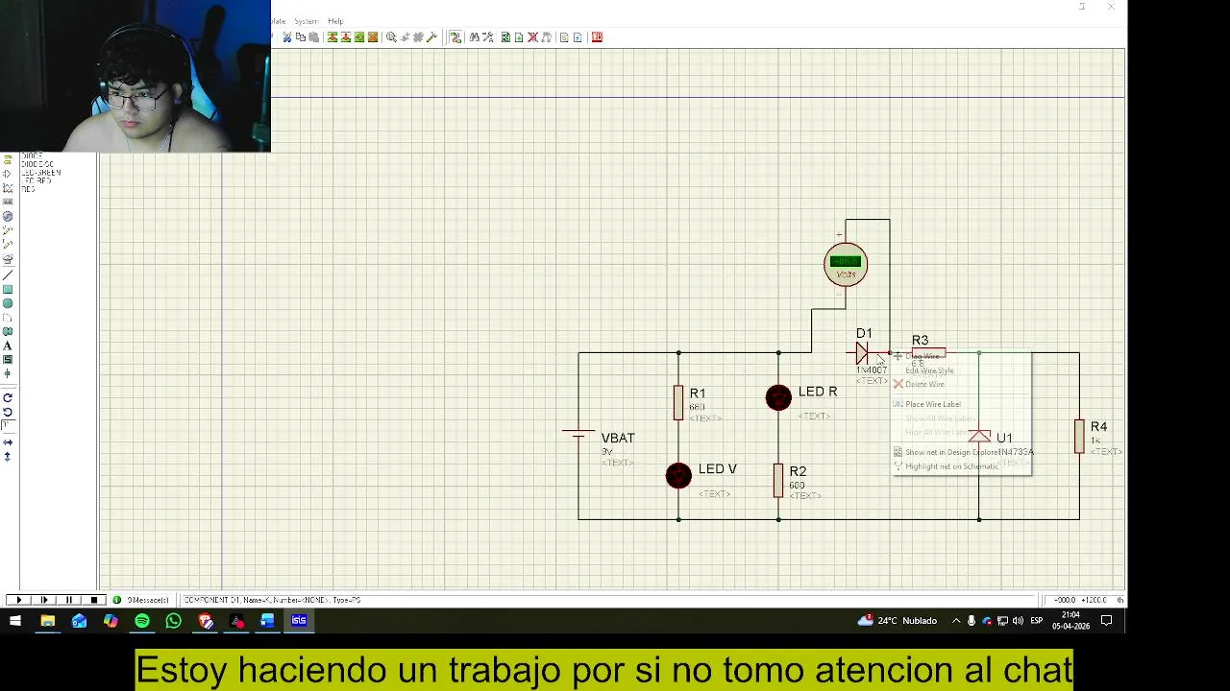Viewport: 1230px width, 691px height.
Task: Click the red X Remove Sheet icon
Action: pyautogui.click(x=531, y=37)
